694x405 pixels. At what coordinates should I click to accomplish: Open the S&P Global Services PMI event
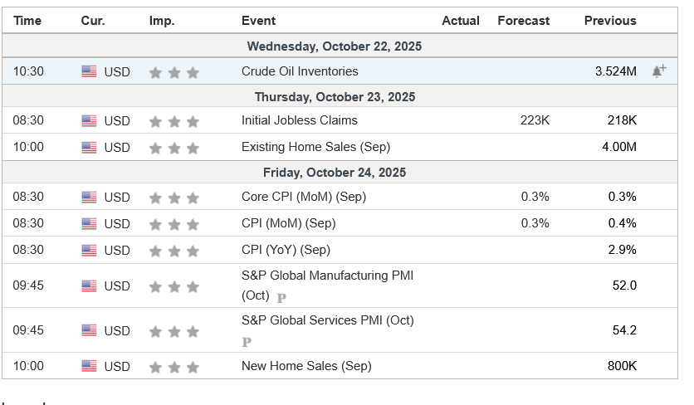(327, 320)
